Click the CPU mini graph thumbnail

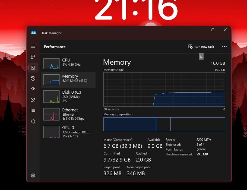pyautogui.click(x=52, y=64)
